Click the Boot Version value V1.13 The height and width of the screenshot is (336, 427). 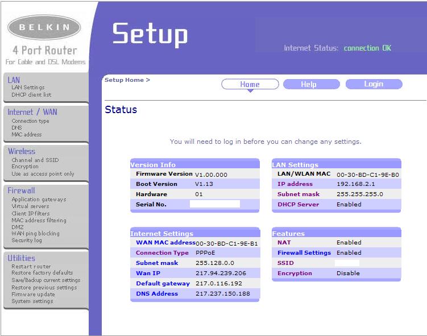(x=204, y=184)
